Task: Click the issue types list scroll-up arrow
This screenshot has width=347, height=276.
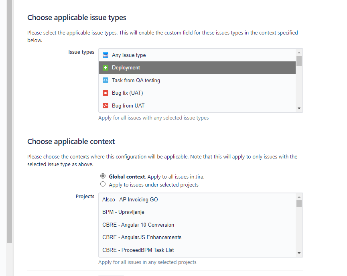Action: tap(299, 53)
